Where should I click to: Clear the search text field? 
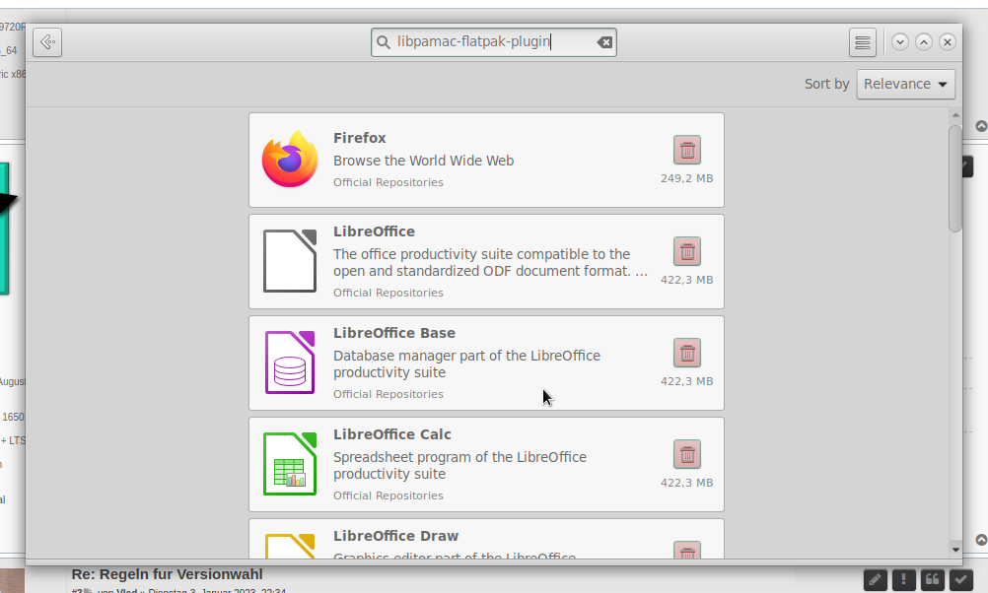click(x=604, y=42)
